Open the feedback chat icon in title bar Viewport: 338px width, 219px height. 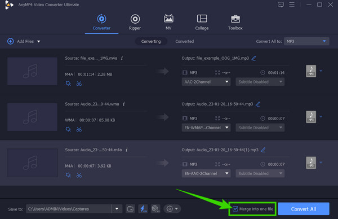pos(281,5)
